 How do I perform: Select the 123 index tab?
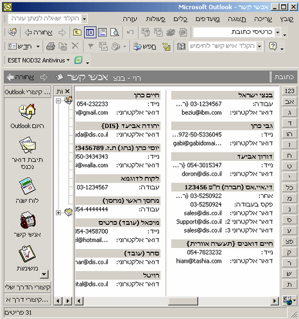click(289, 91)
